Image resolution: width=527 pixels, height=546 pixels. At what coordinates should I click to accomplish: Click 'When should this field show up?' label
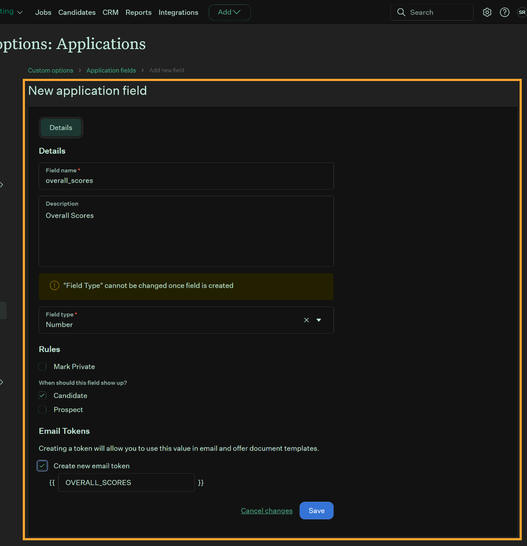click(83, 383)
